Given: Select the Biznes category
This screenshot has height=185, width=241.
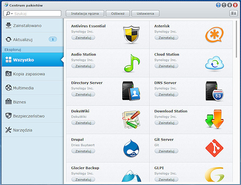Looking at the screenshot, I should [x=32, y=102].
